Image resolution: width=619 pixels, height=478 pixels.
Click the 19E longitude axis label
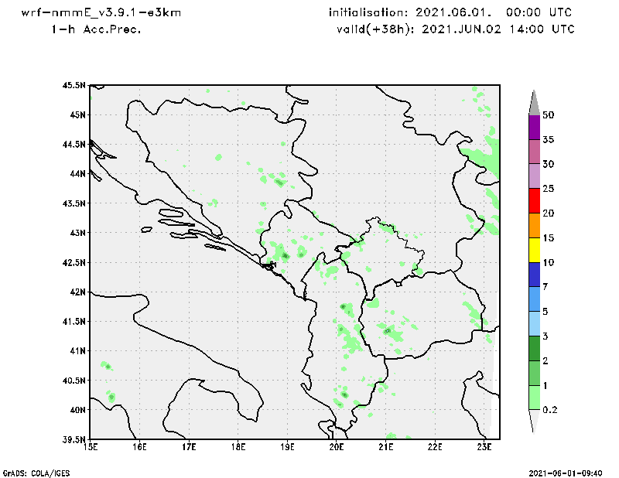287,447
